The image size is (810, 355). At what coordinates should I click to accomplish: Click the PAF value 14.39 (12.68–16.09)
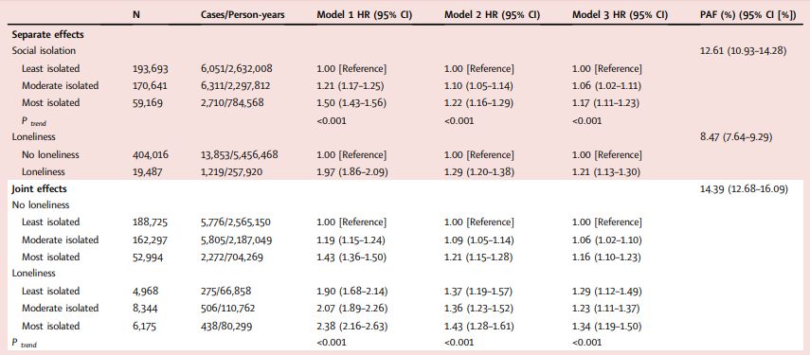click(x=743, y=188)
